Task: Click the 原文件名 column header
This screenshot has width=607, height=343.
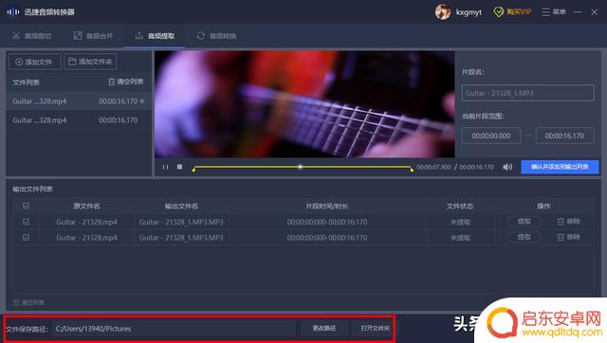Action: click(86, 207)
